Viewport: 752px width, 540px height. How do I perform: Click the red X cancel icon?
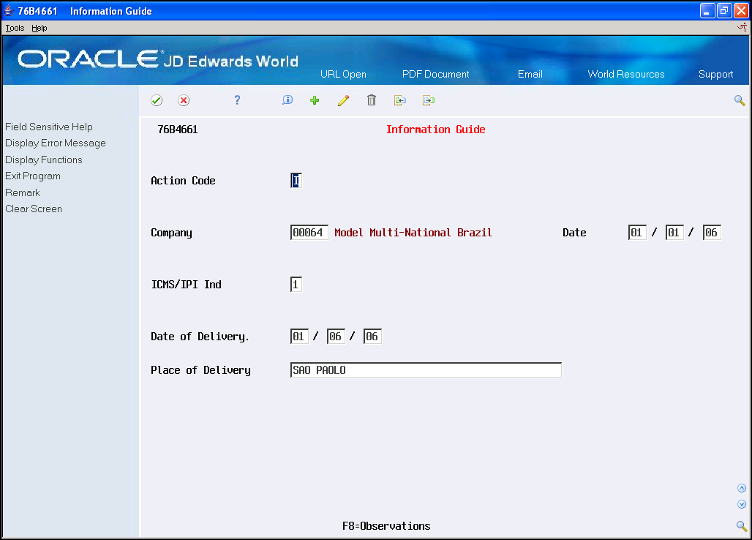[184, 100]
